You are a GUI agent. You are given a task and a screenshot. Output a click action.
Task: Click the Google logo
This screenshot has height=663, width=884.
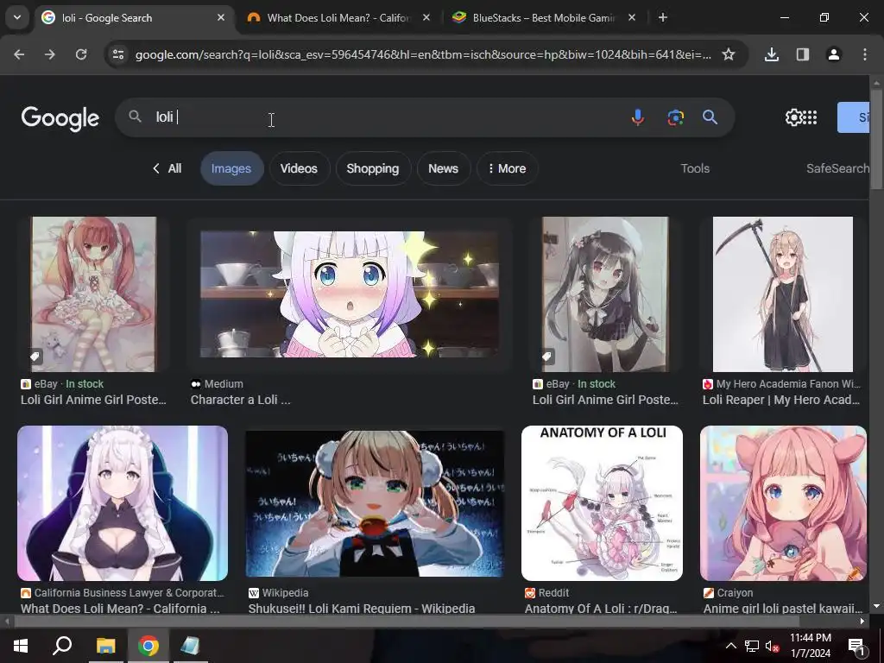pos(60,118)
